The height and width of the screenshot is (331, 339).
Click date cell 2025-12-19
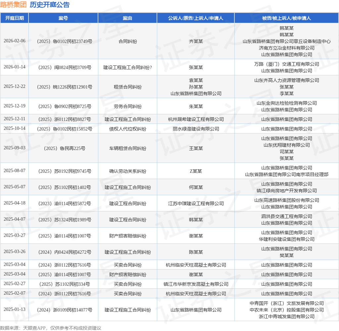coord(15,106)
